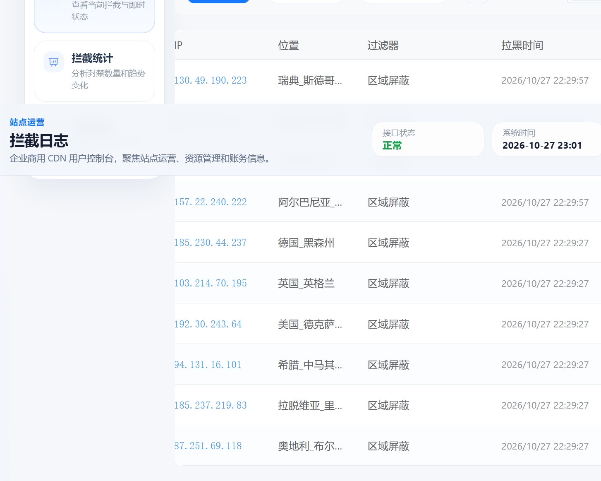Click the 拉黑时间 column header

[522, 45]
